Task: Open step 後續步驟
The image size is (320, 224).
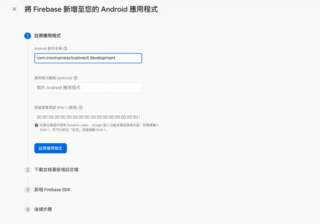Action: click(x=43, y=209)
